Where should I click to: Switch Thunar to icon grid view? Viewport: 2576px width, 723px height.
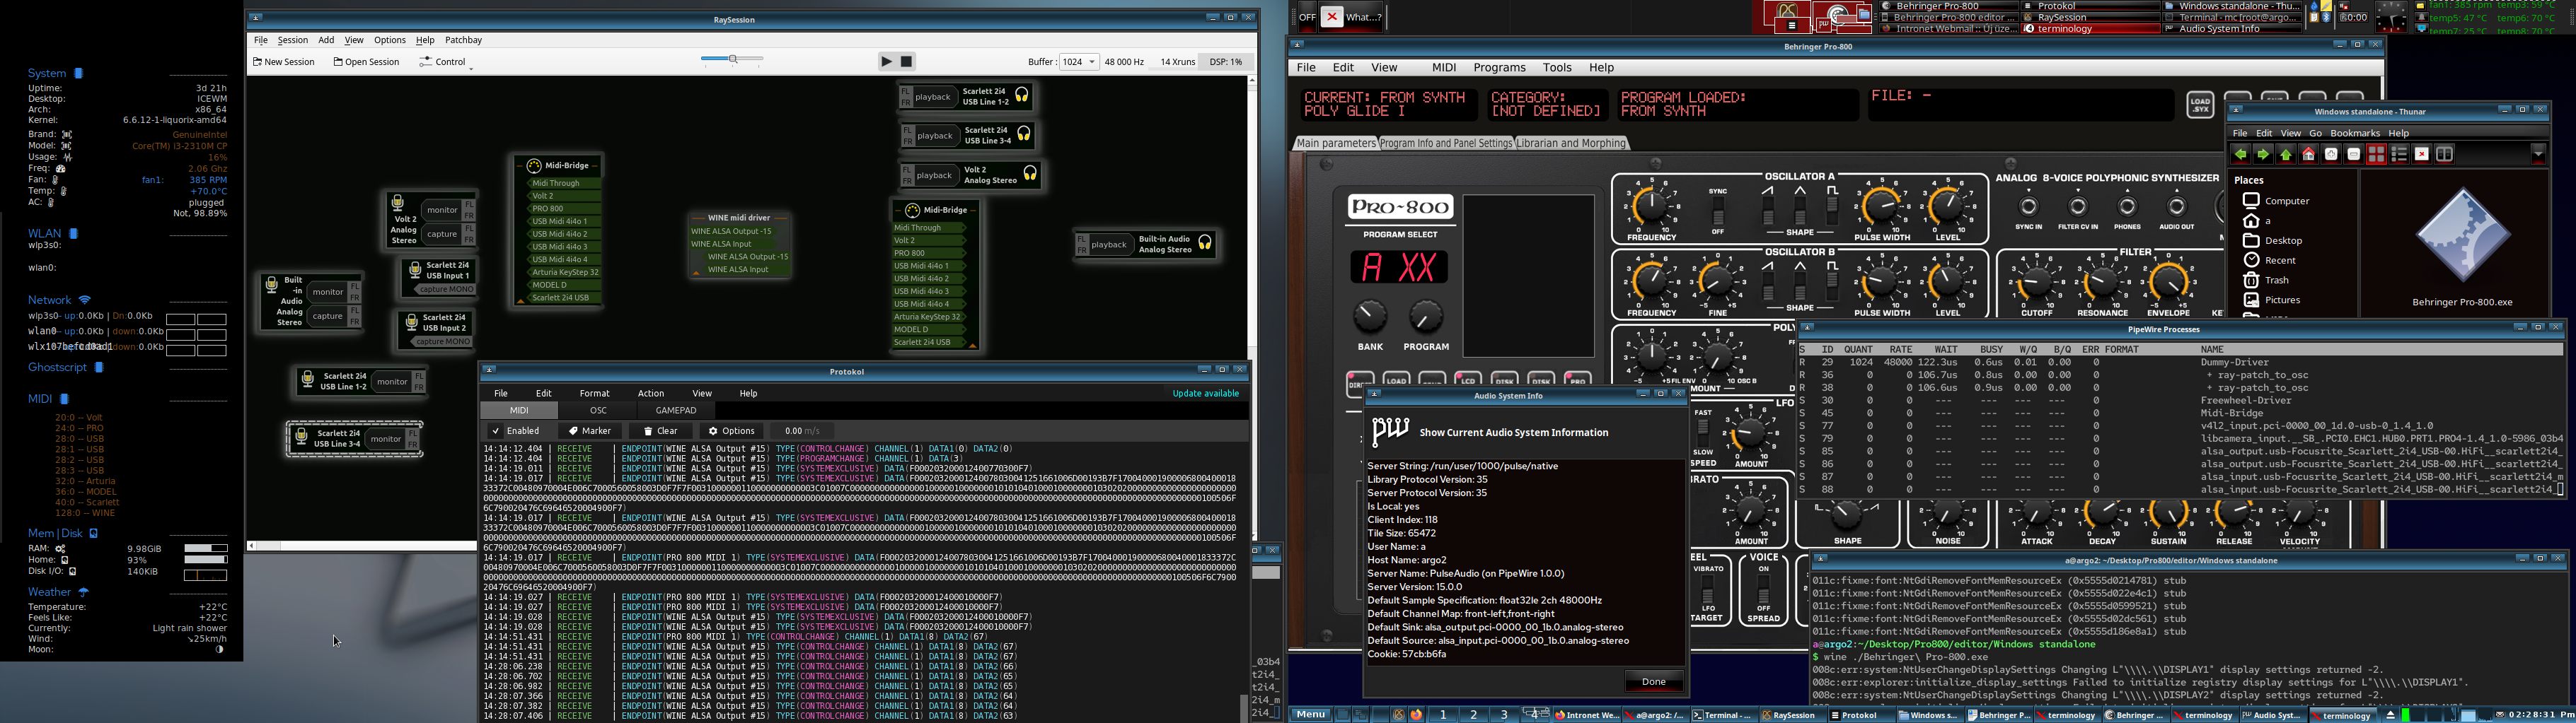click(2377, 154)
